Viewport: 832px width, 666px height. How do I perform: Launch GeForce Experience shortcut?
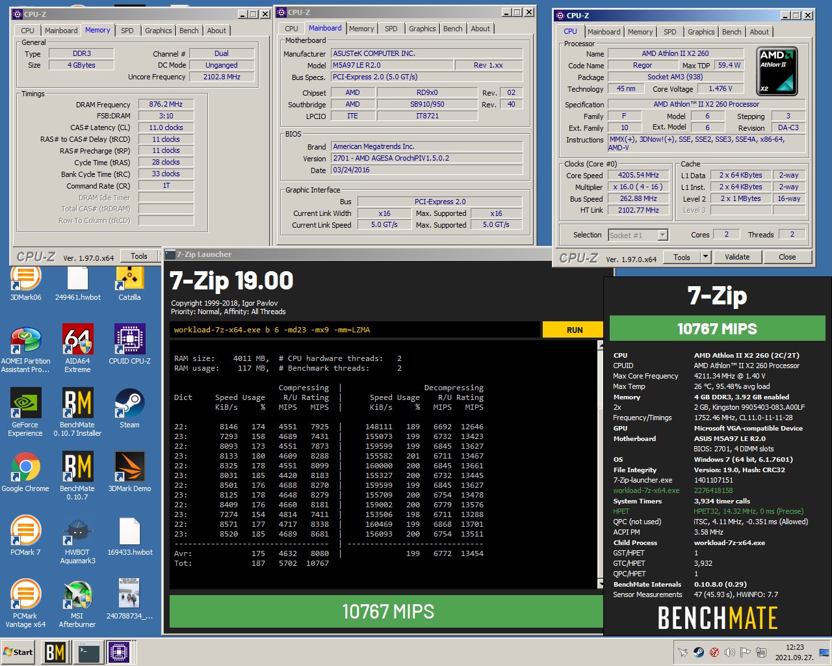pyautogui.click(x=25, y=412)
